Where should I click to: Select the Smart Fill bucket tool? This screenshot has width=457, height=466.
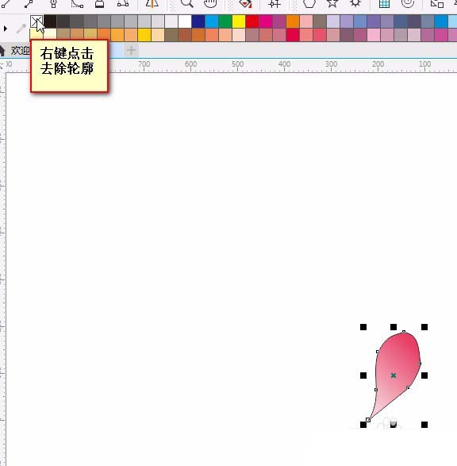click(246, 3)
